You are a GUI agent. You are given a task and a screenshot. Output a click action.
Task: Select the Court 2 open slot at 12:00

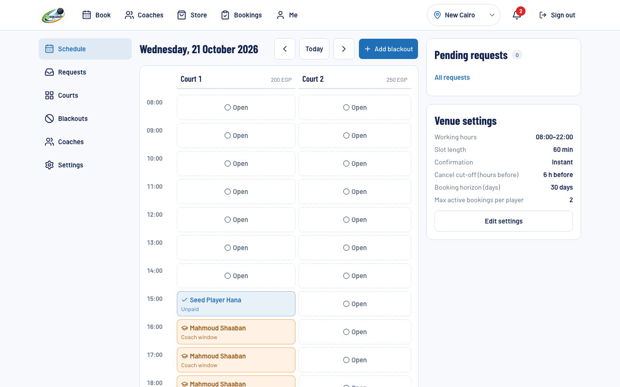point(355,220)
